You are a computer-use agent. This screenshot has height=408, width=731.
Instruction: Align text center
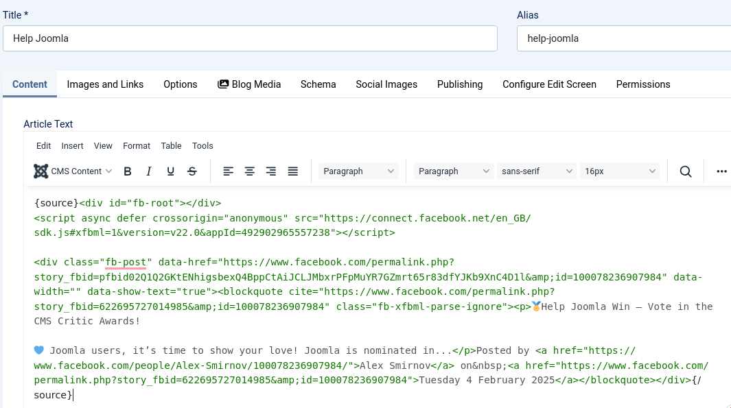pos(249,171)
